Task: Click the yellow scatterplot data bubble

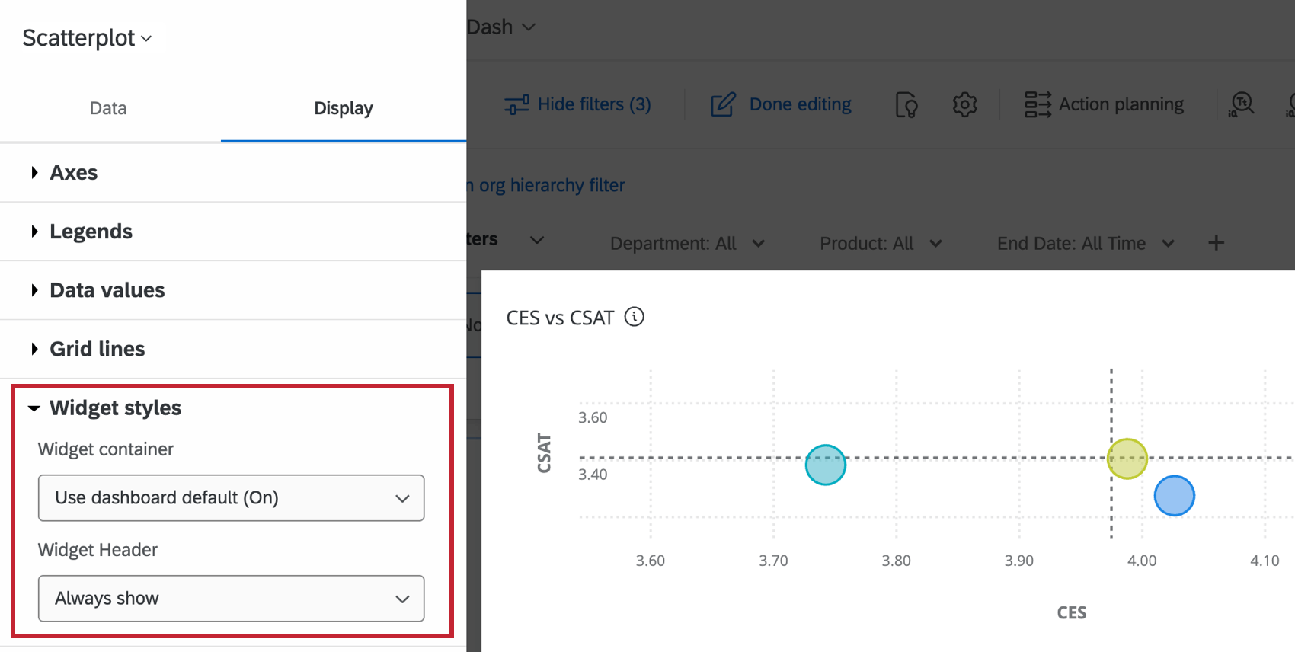Action: tap(1127, 459)
